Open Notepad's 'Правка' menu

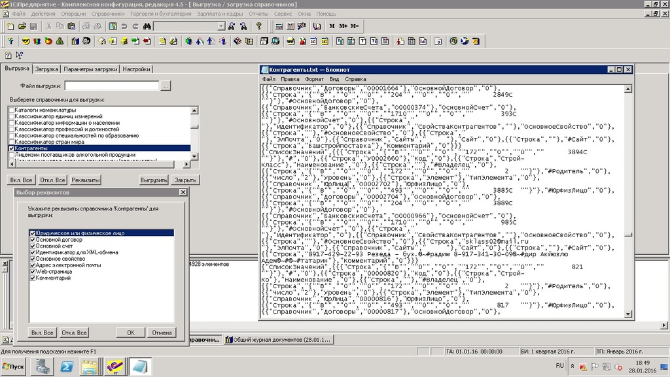click(290, 79)
